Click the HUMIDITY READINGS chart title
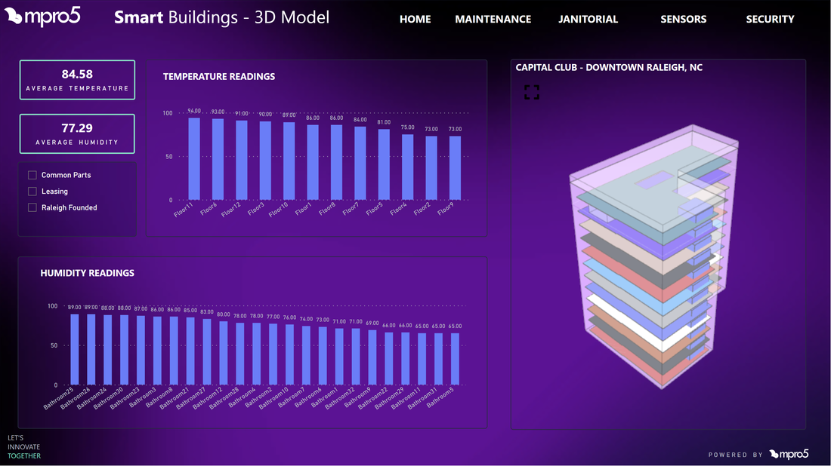 tap(88, 273)
